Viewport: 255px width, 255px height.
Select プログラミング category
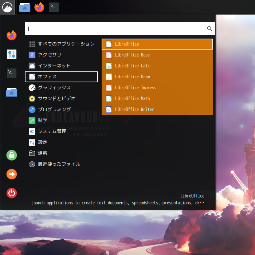[x=61, y=109]
